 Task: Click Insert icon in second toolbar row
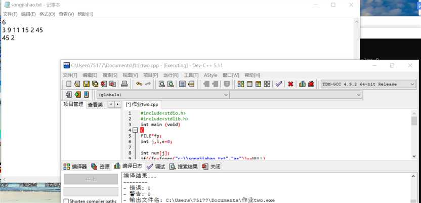click(69, 95)
